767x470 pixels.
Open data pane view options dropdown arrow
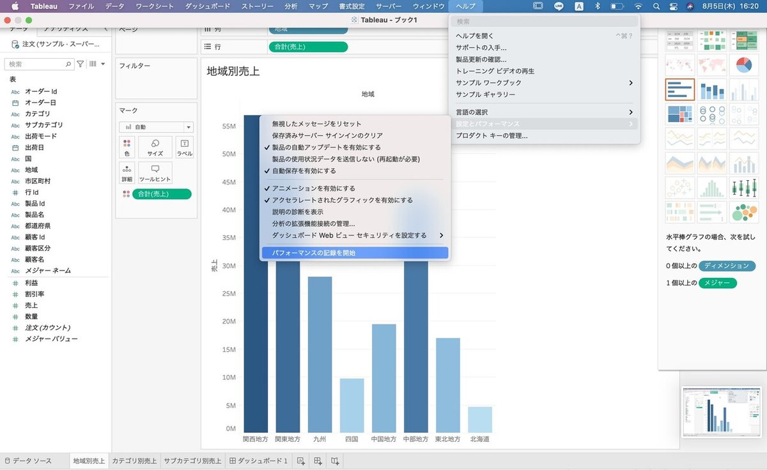click(x=103, y=64)
